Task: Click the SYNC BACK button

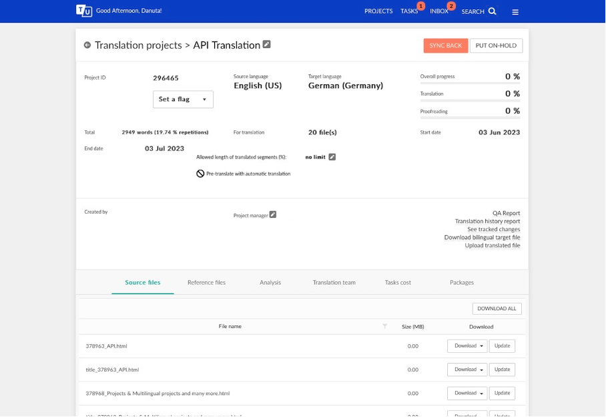Action: (x=446, y=45)
